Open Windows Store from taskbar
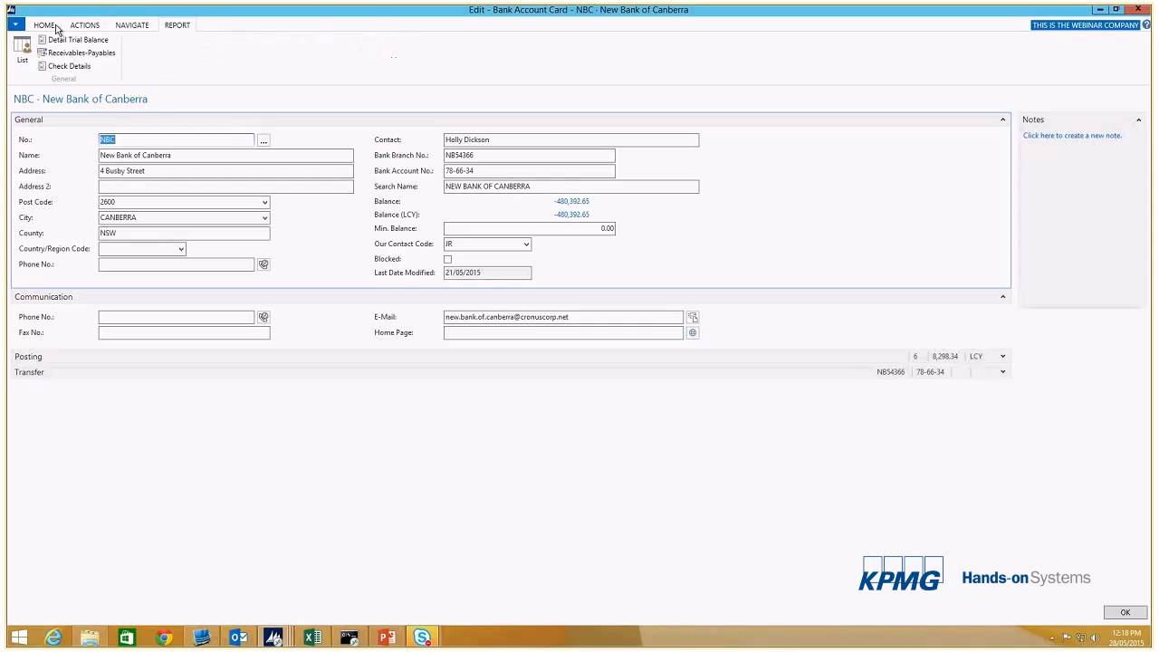 coord(127,638)
